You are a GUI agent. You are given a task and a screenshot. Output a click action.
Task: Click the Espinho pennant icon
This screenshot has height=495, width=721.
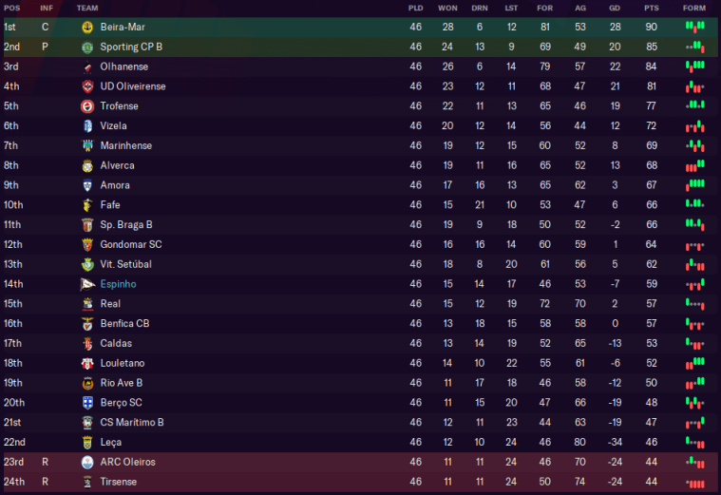(87, 284)
